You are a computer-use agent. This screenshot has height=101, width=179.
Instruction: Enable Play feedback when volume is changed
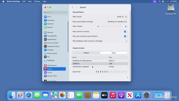pos(126,41)
